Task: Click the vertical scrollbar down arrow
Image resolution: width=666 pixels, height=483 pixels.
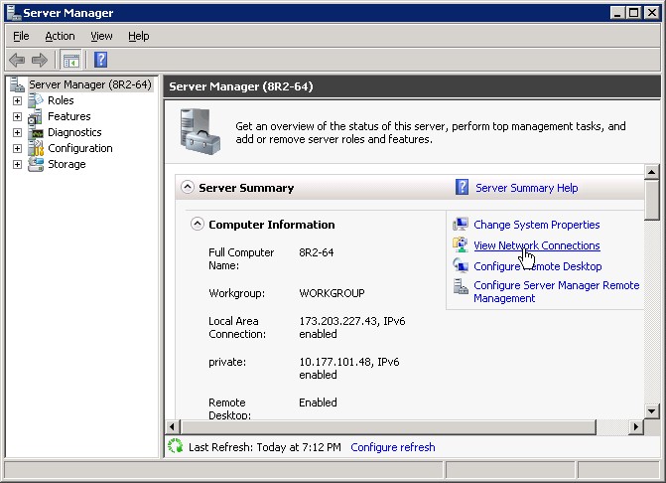Action: (x=652, y=410)
